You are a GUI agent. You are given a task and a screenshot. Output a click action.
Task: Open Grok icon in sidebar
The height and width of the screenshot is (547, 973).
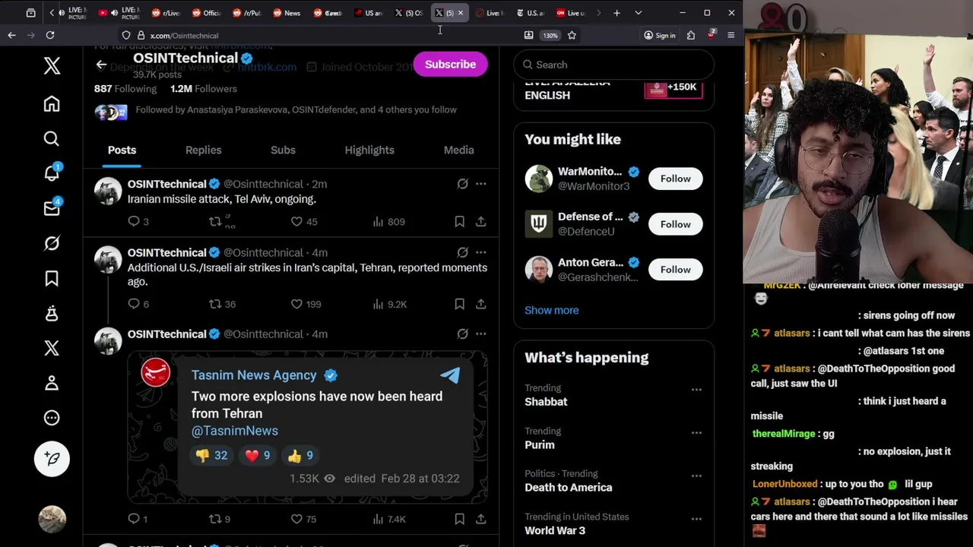point(52,243)
